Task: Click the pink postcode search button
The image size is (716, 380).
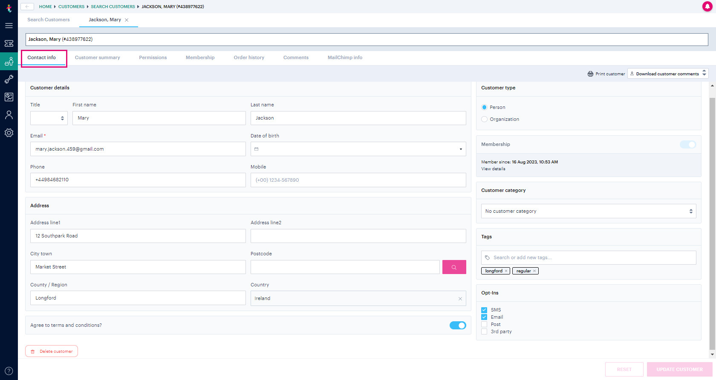Action: click(x=454, y=267)
